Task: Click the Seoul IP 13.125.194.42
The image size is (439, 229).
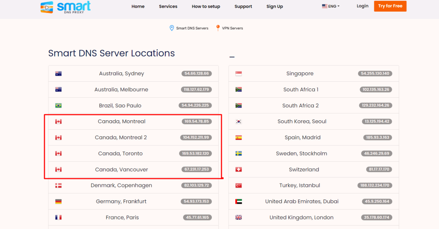Action: [x=377, y=122]
